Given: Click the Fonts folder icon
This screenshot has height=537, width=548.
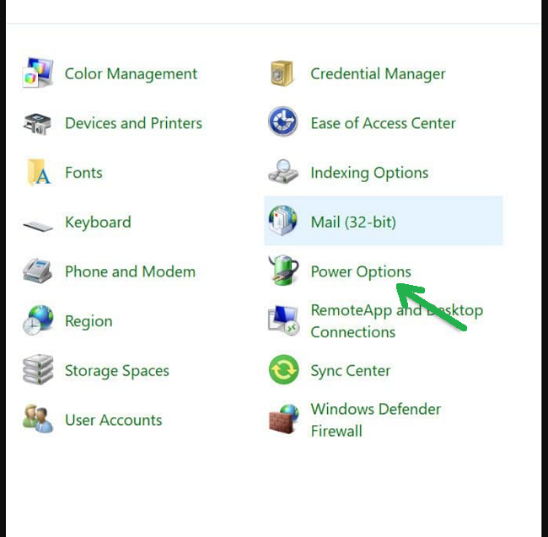Looking at the screenshot, I should (38, 173).
